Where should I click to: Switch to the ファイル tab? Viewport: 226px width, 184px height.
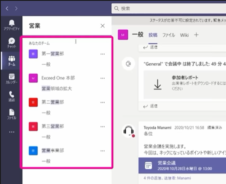[169, 35]
